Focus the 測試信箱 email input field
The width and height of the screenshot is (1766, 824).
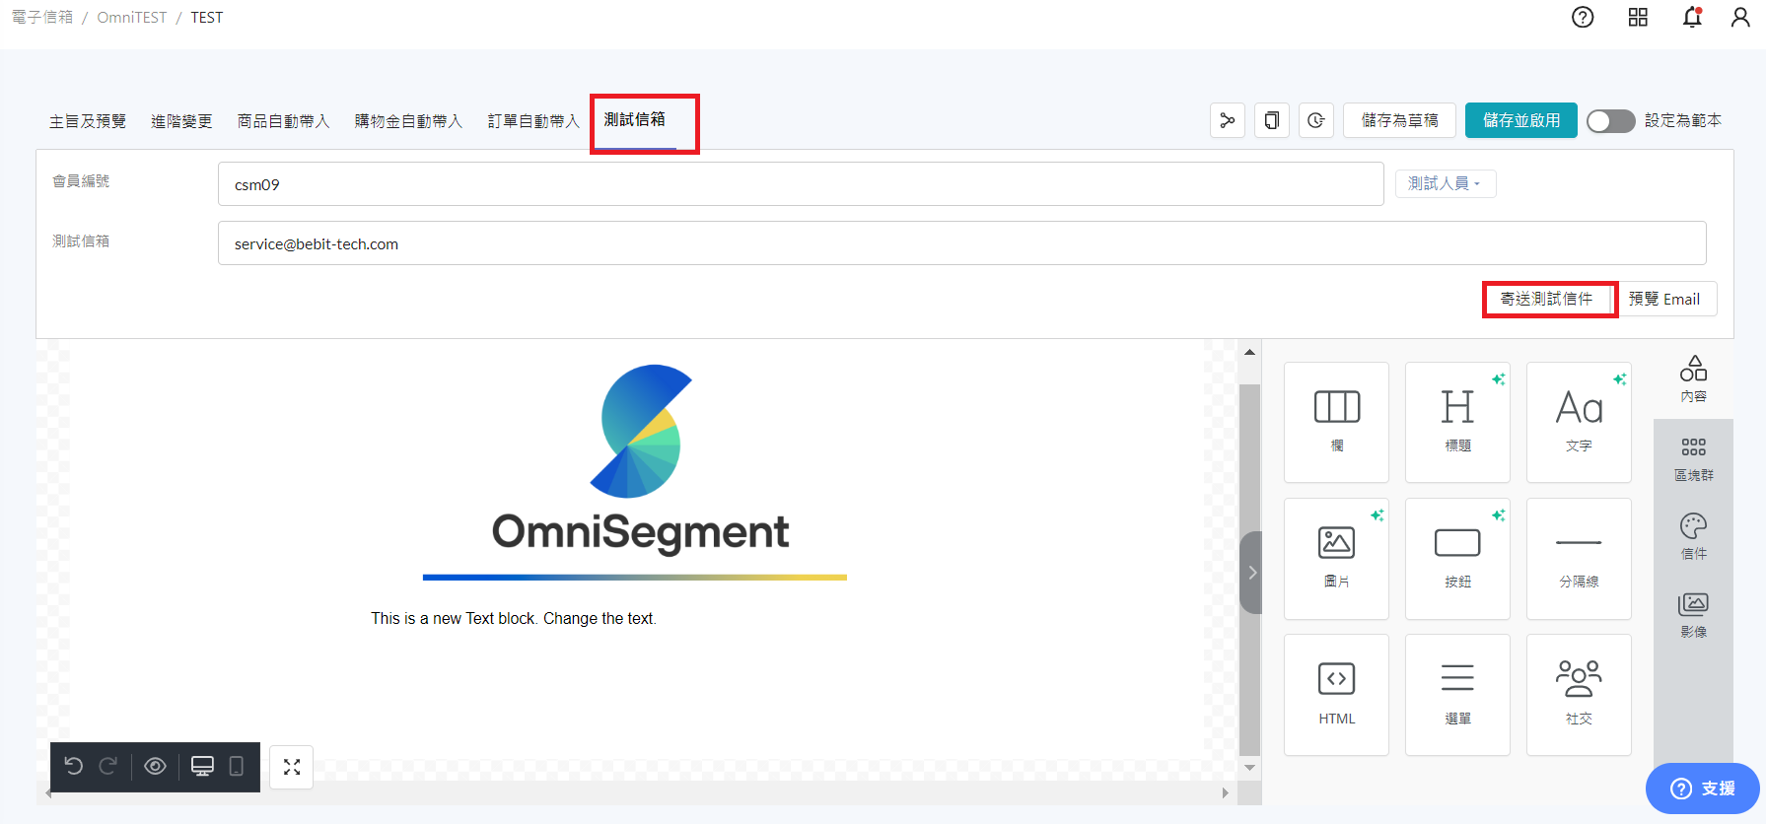[x=961, y=243]
